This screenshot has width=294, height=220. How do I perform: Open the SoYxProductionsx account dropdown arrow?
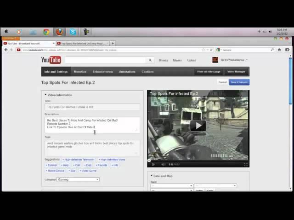247,60
